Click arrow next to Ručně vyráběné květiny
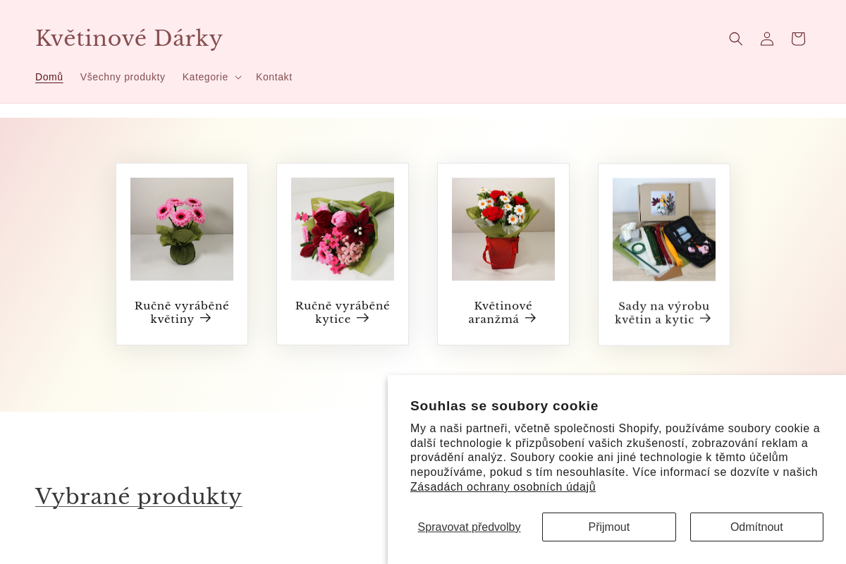Screen dimensions: 846x564 coord(206,318)
